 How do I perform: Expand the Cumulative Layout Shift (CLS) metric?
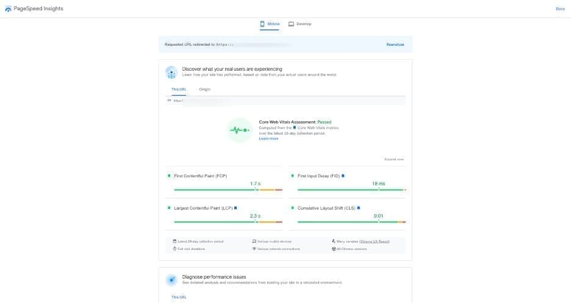click(x=326, y=208)
